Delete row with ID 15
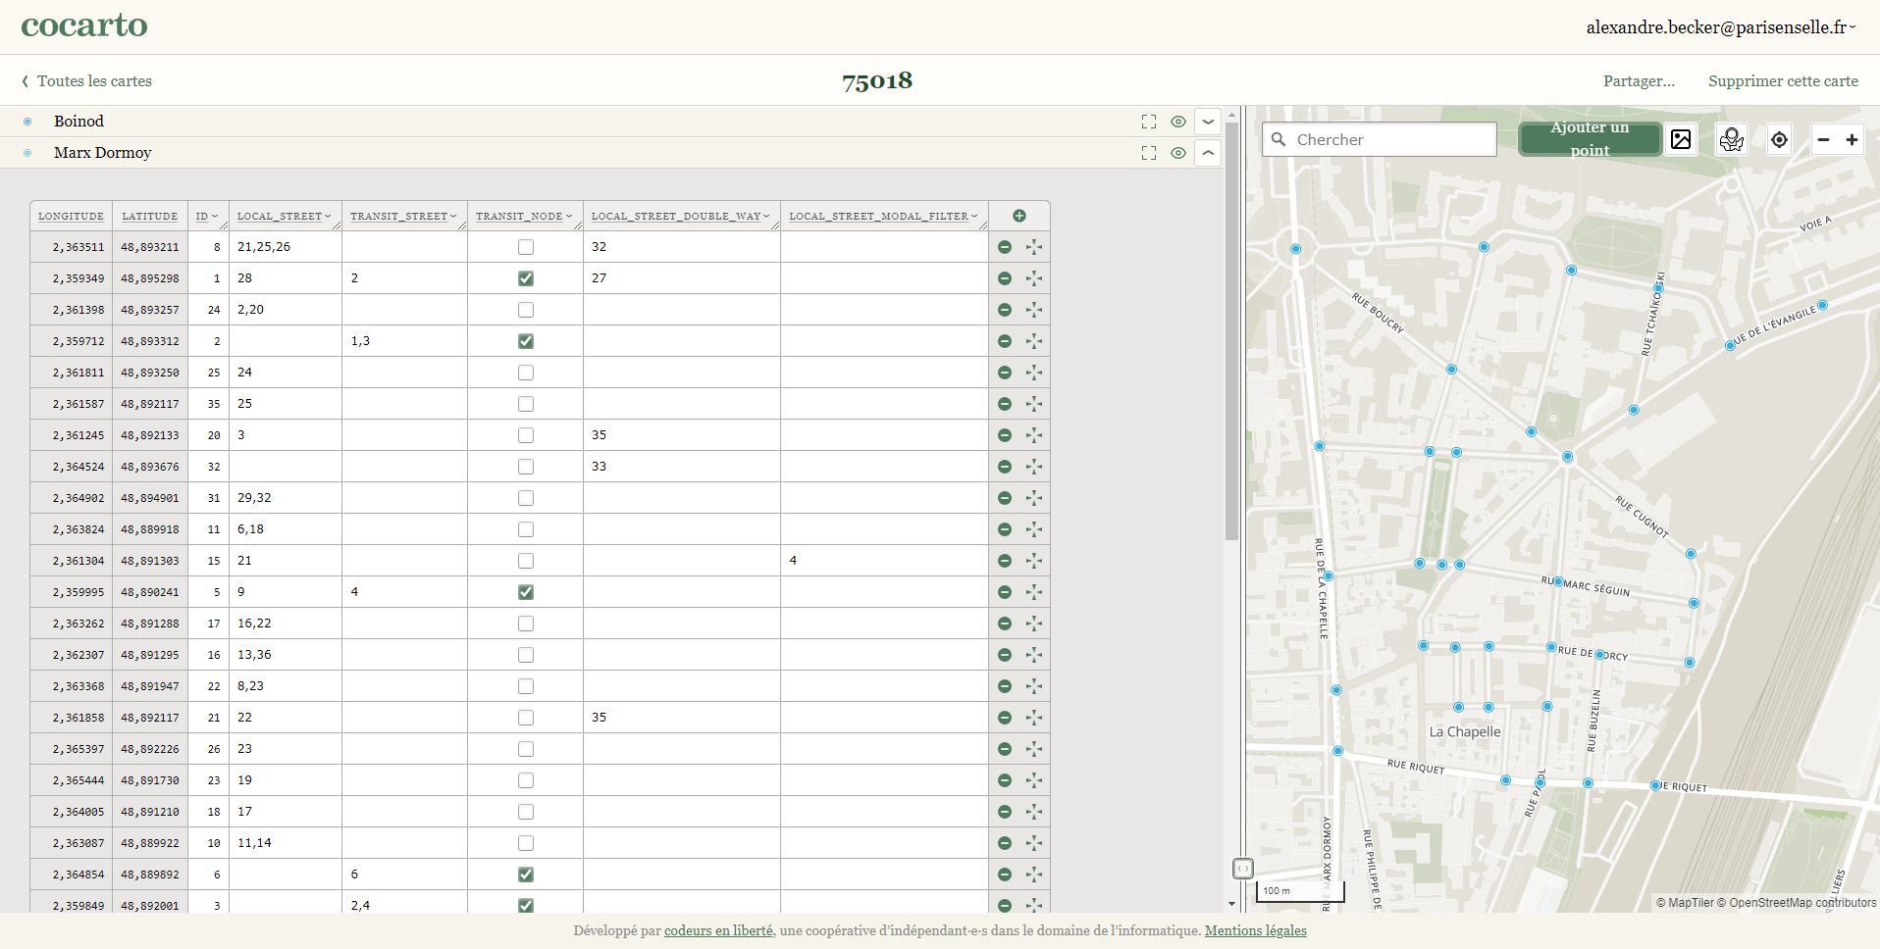 pos(1005,561)
